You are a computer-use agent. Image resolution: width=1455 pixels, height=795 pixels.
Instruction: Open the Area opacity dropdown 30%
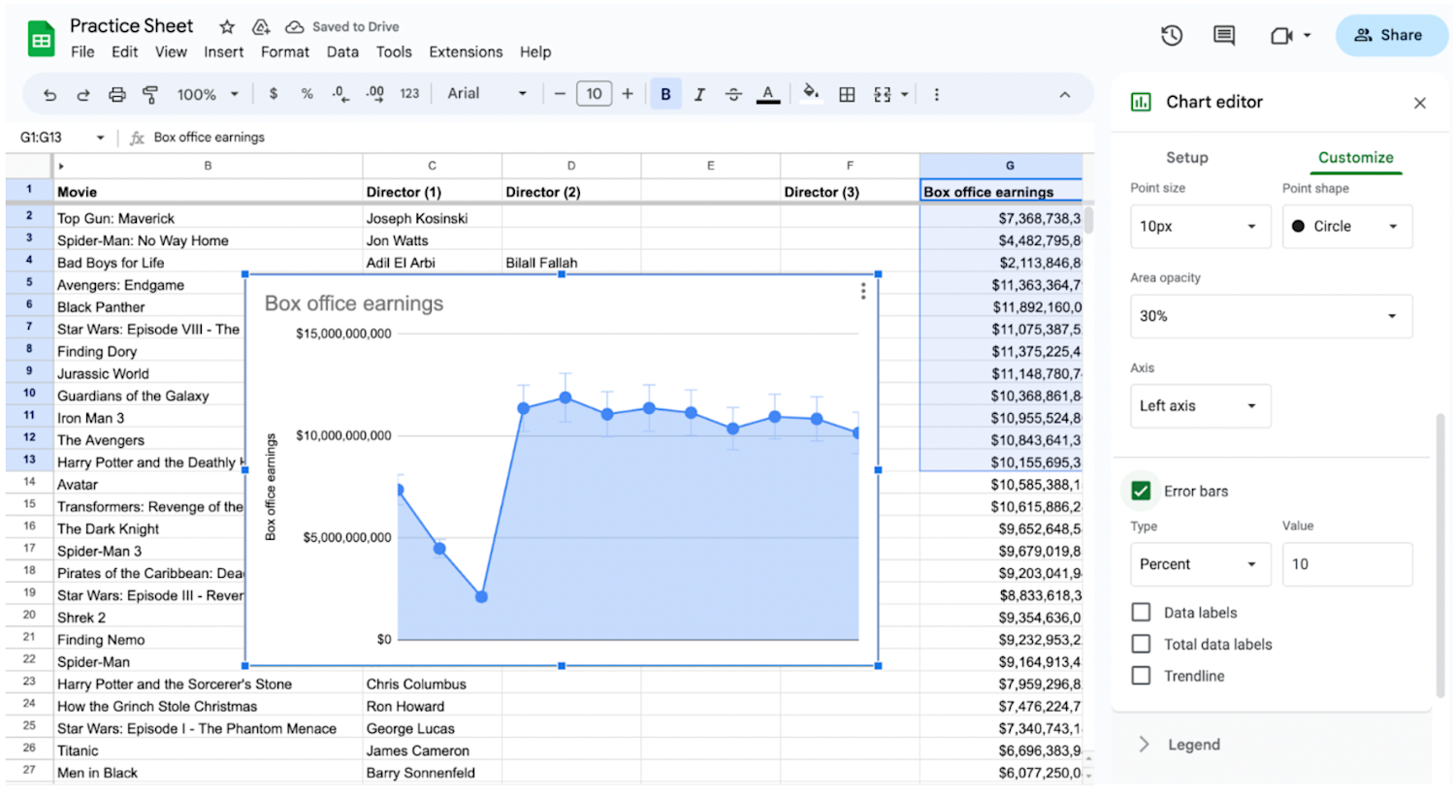coord(1271,316)
